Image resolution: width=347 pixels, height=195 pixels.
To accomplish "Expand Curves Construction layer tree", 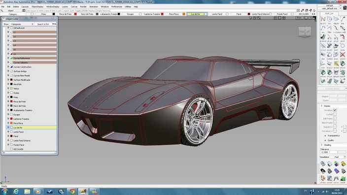I will pyautogui.click(x=8, y=67).
